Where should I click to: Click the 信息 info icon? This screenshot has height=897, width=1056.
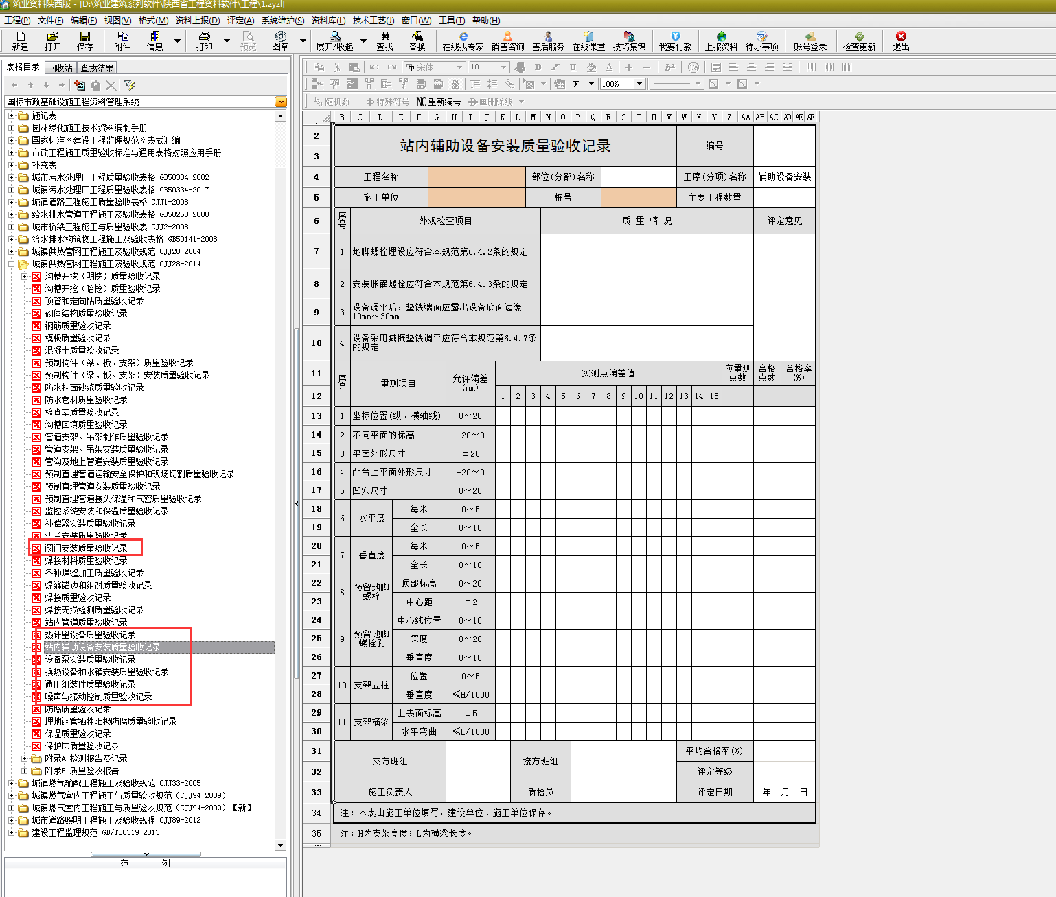click(154, 41)
